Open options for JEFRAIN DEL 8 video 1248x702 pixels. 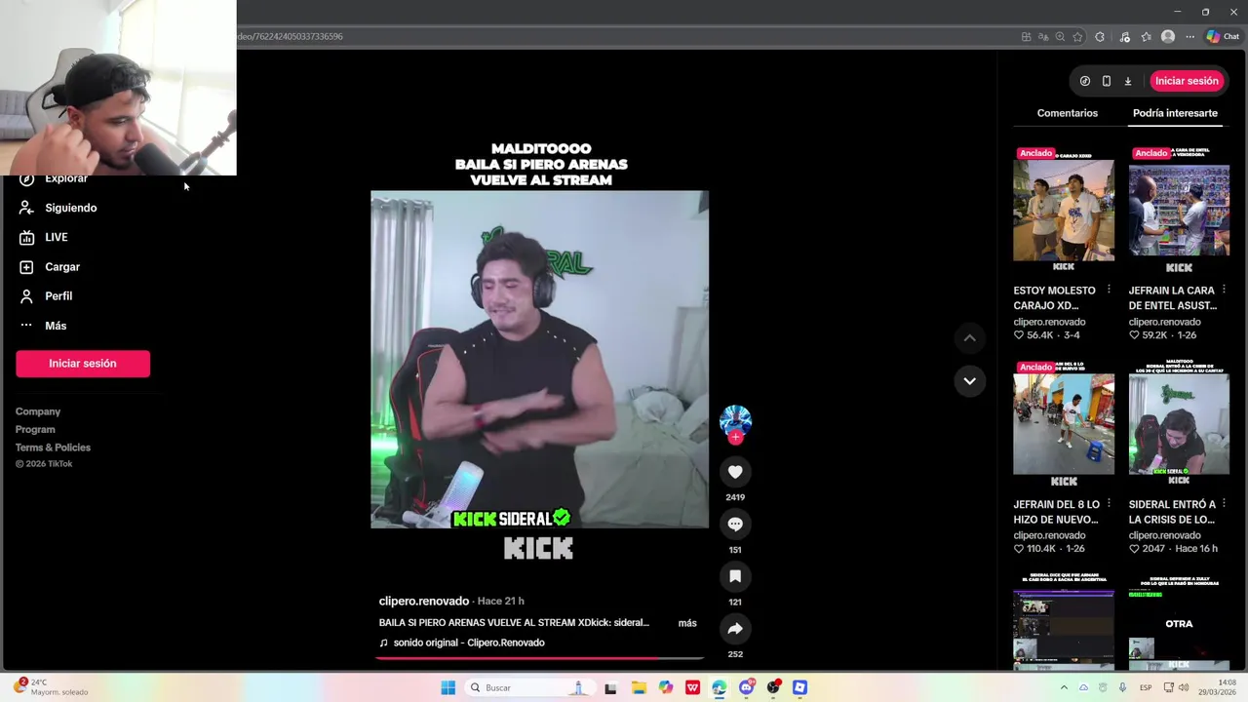point(1109,504)
